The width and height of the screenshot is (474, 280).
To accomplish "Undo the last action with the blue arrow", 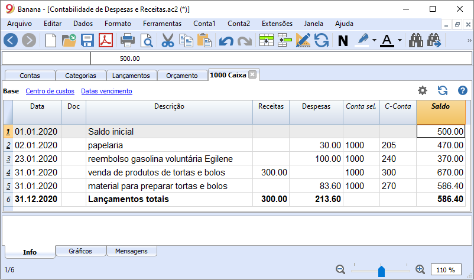I will click(226, 41).
